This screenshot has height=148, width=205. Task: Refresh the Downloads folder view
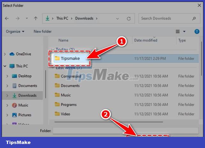pyautogui.click(x=129, y=19)
